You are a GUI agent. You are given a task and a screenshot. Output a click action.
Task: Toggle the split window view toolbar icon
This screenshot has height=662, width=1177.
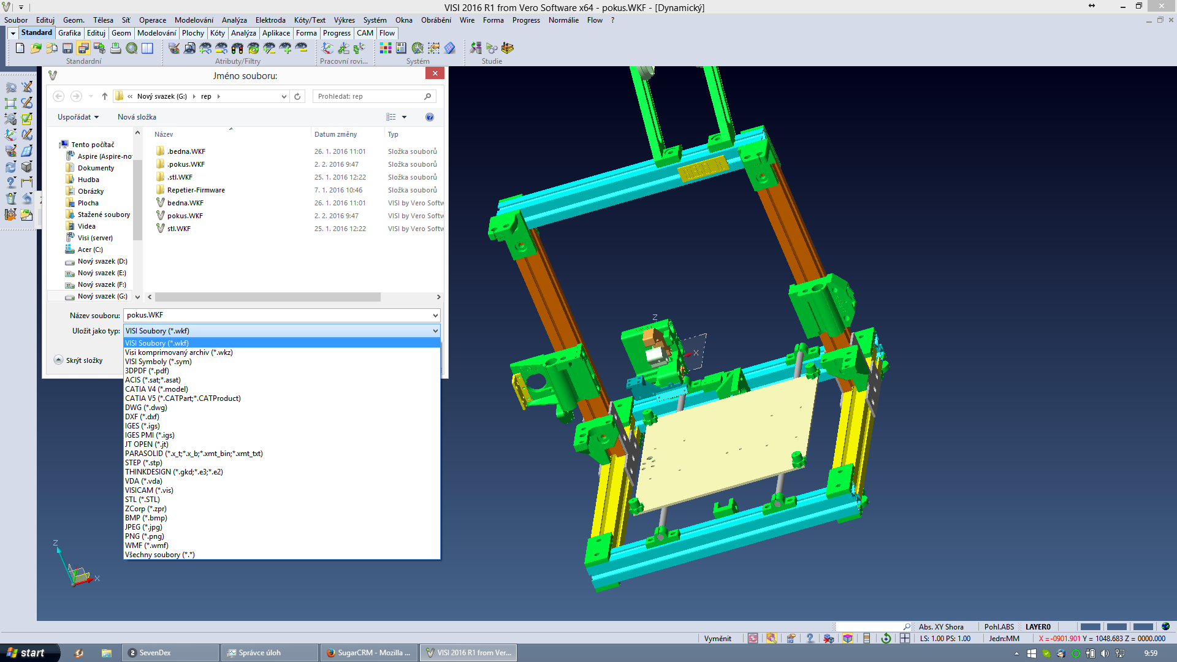(148, 48)
